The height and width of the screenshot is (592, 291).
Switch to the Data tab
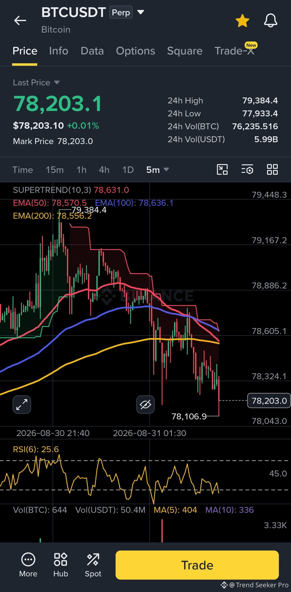point(92,51)
